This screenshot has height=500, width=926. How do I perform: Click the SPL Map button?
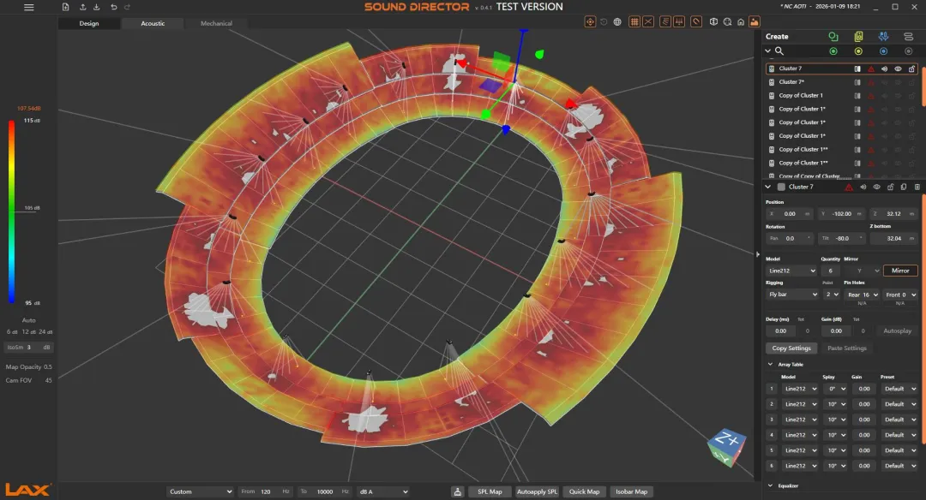pyautogui.click(x=490, y=491)
